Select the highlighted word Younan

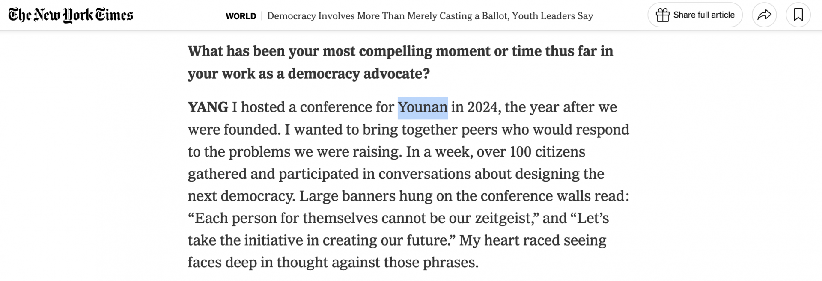pyautogui.click(x=422, y=107)
